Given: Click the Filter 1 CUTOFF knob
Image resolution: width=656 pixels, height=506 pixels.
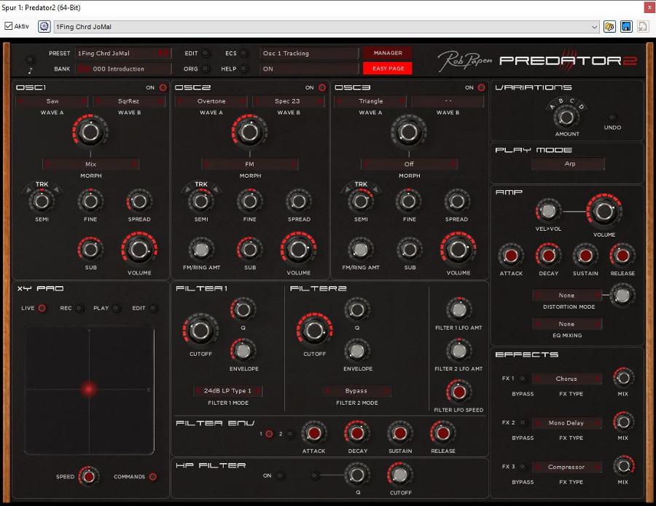Looking at the screenshot, I should click(x=200, y=331).
